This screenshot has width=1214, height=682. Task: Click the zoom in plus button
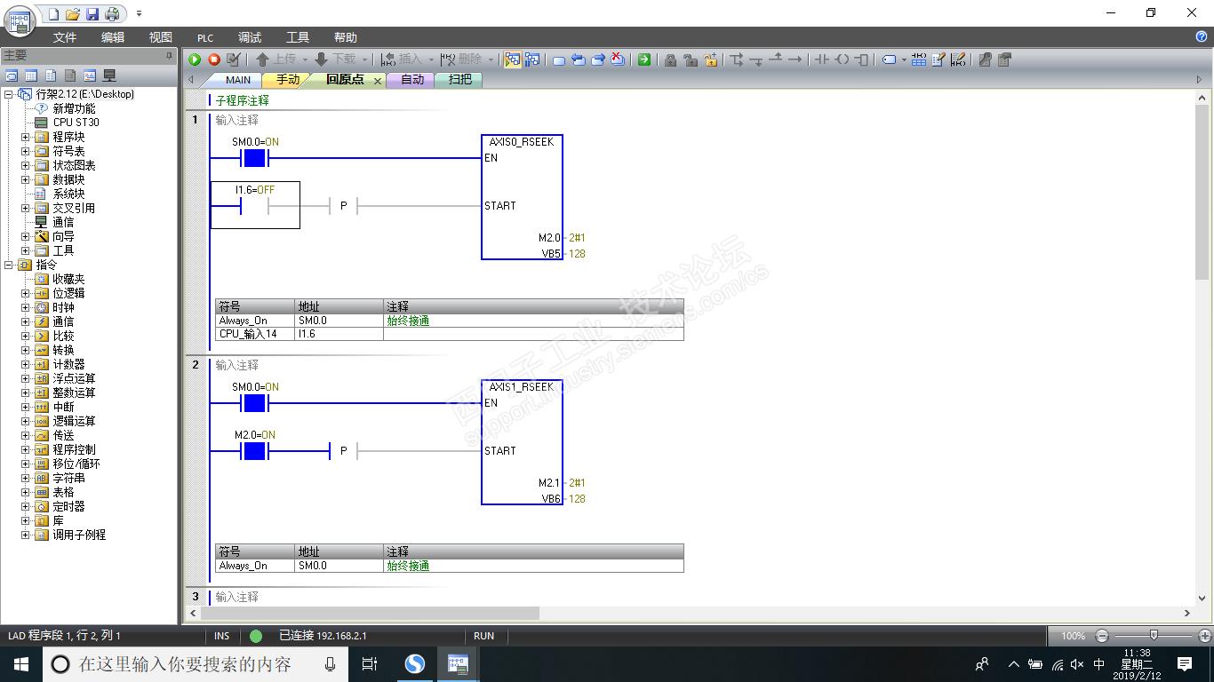click(1205, 636)
